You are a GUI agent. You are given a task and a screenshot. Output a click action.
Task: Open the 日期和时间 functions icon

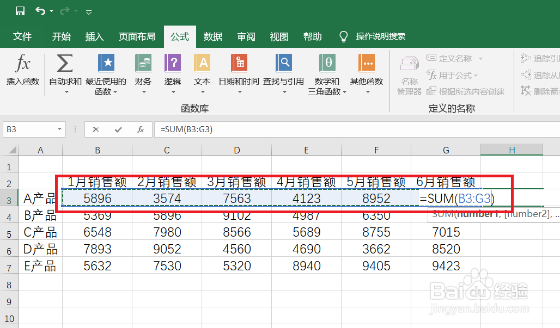[x=239, y=63]
